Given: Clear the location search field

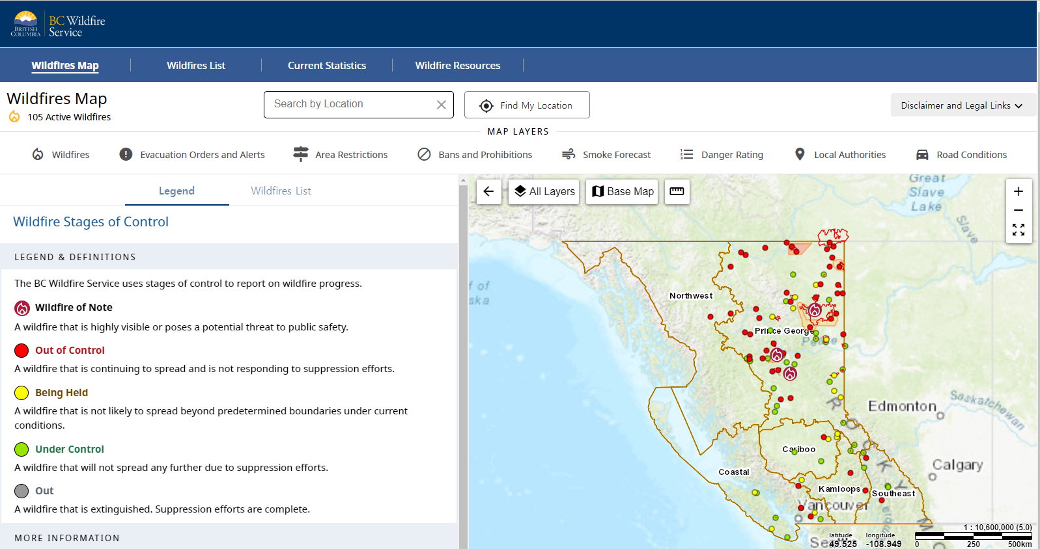Looking at the screenshot, I should (441, 105).
